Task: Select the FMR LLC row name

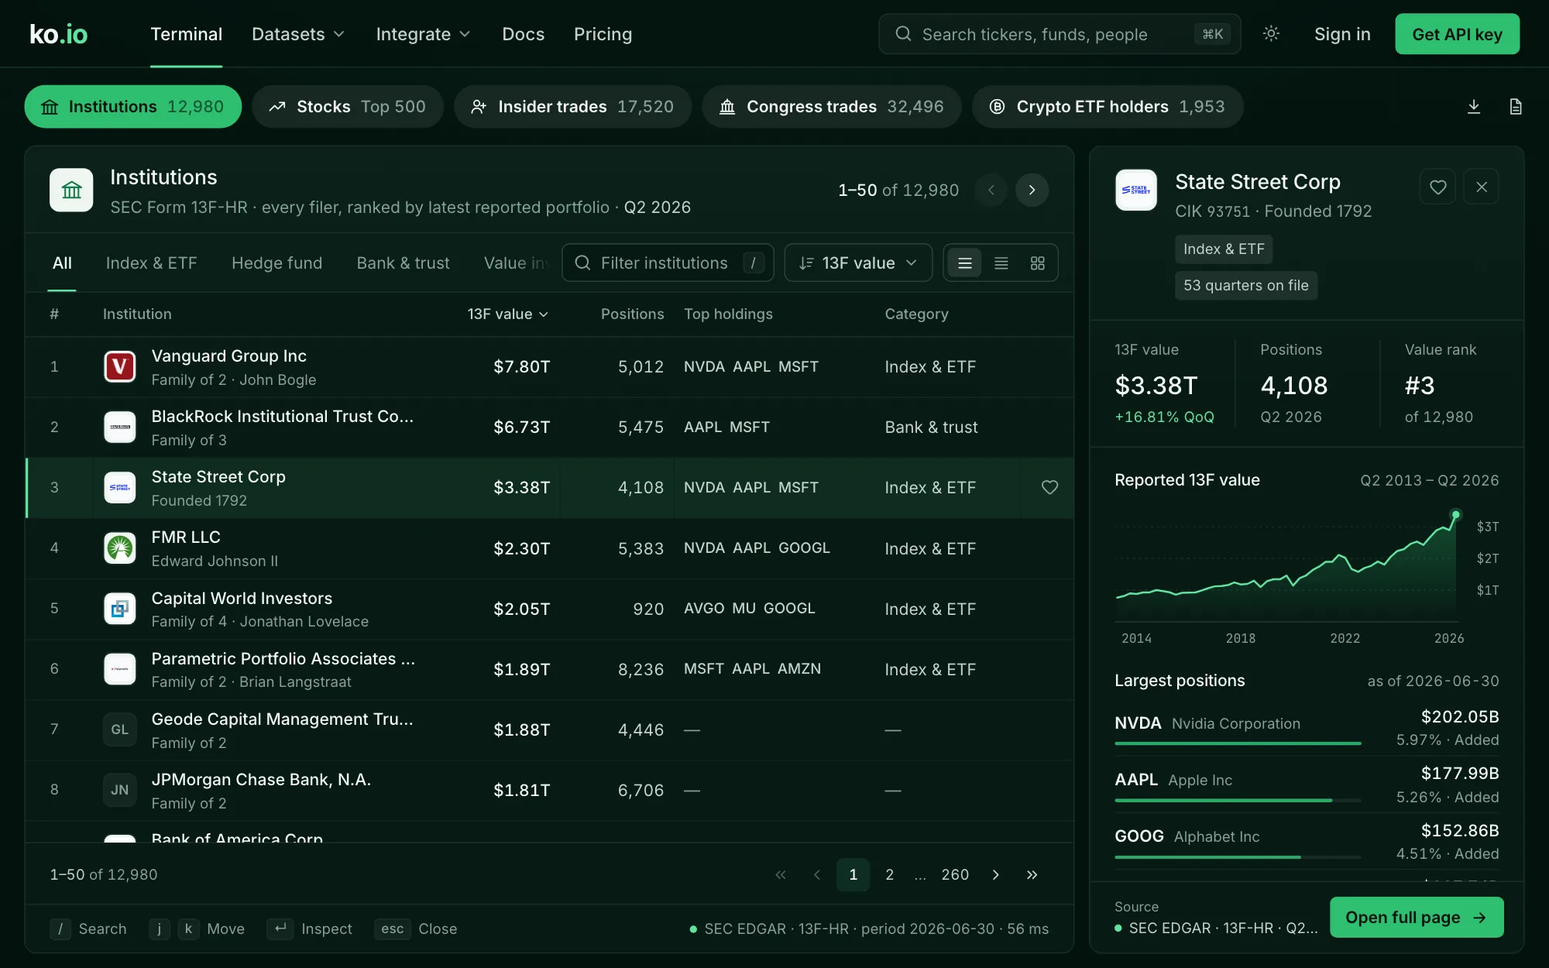Action: point(186,537)
